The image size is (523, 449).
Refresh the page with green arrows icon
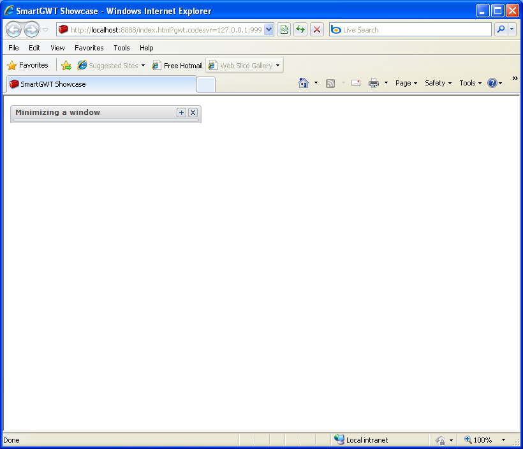[300, 30]
